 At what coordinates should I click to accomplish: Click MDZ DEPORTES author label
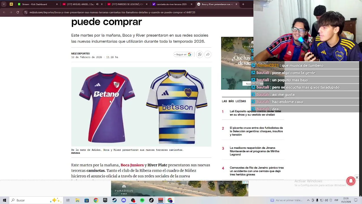tap(80, 54)
